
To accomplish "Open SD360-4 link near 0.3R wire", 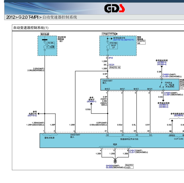I will pos(162,64).
